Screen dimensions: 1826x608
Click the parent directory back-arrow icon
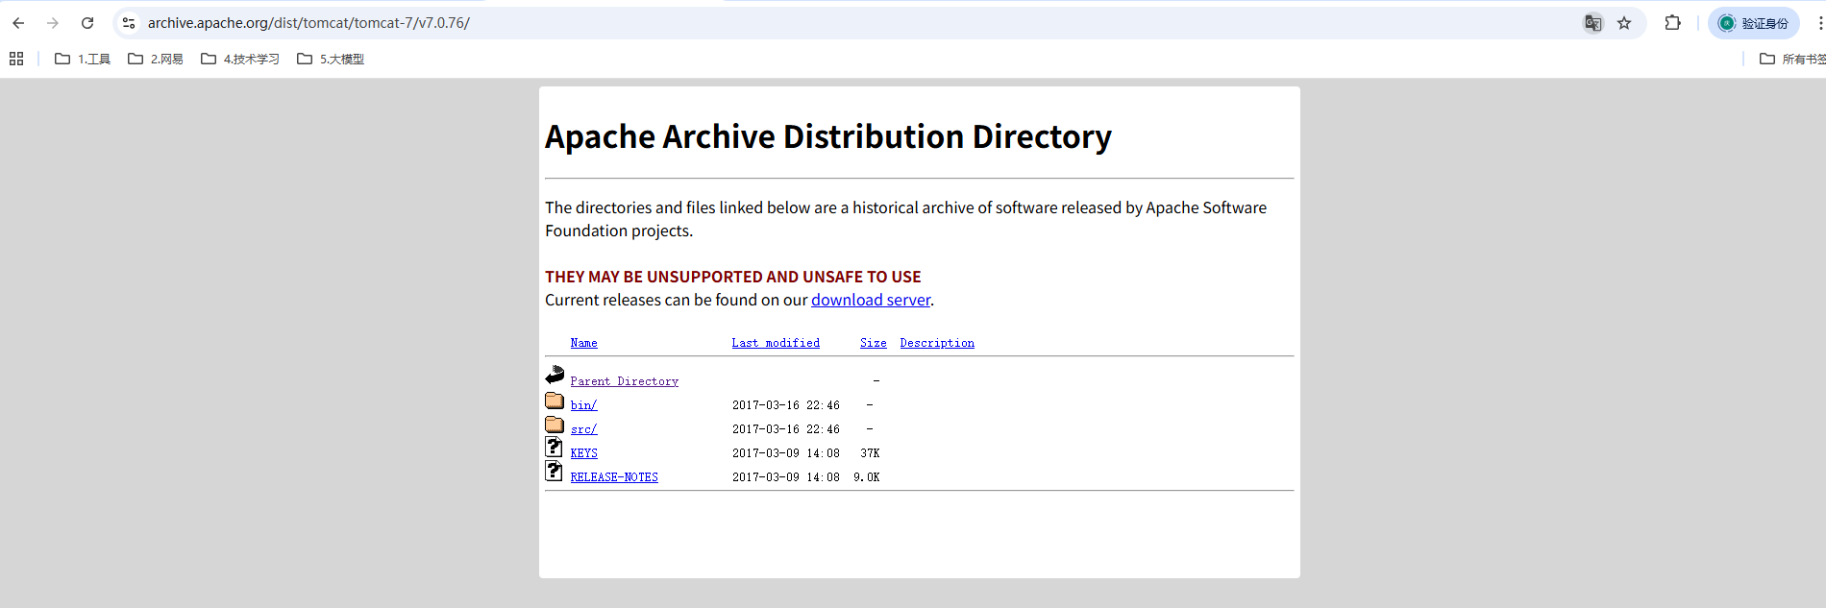pyautogui.click(x=555, y=376)
